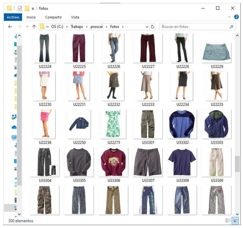Open the Customize Quick Access Toolbar dropdown
Image resolution: width=243 pixels, height=228 pixels.
coord(33,9)
